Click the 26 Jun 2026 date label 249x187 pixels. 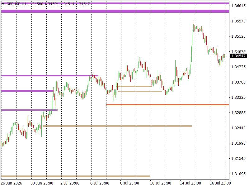tap(12, 183)
